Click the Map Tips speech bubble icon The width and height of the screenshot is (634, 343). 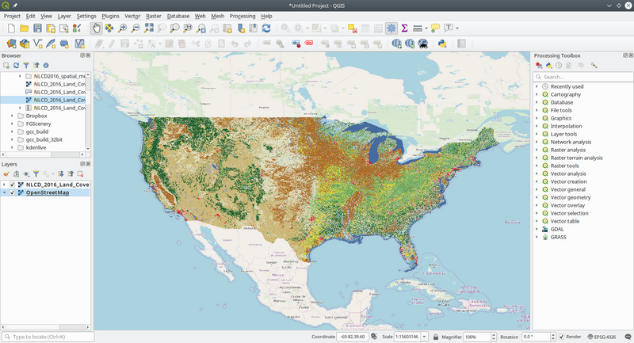[x=435, y=29]
